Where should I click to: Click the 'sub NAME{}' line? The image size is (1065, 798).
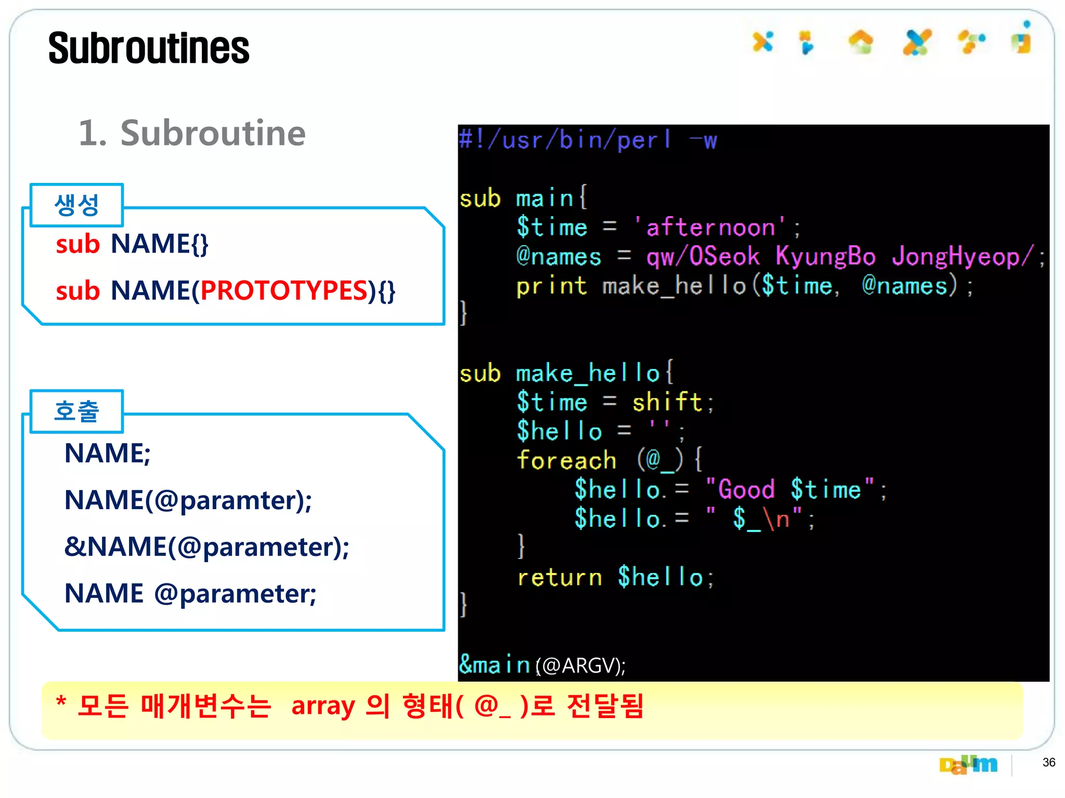[132, 244]
